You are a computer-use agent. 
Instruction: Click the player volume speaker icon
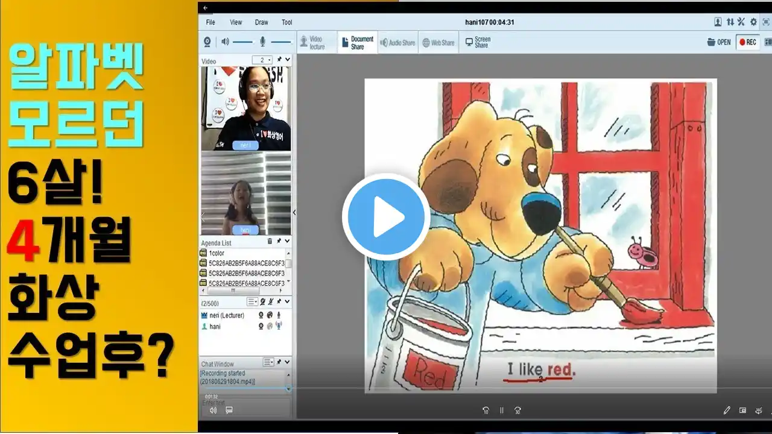tap(214, 410)
